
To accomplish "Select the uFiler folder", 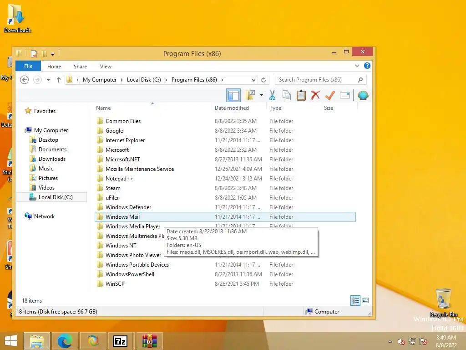I will pyautogui.click(x=225, y=197).
